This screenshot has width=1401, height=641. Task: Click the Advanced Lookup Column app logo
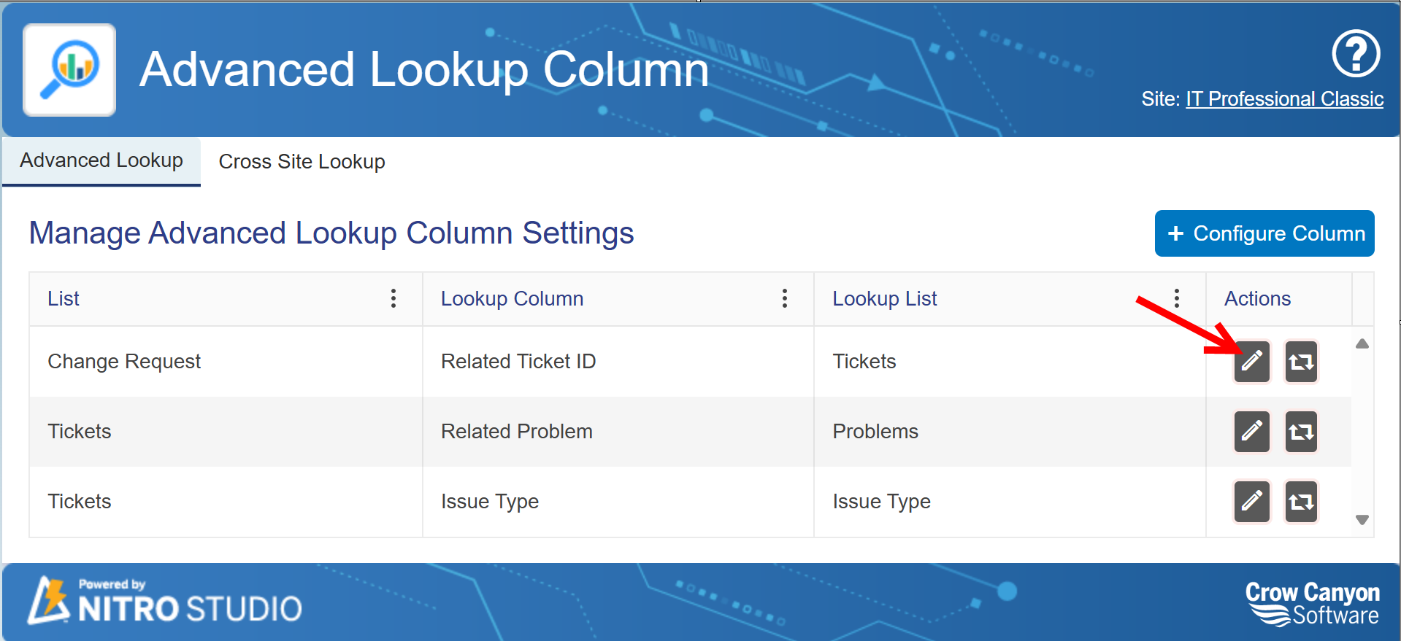[x=69, y=70]
